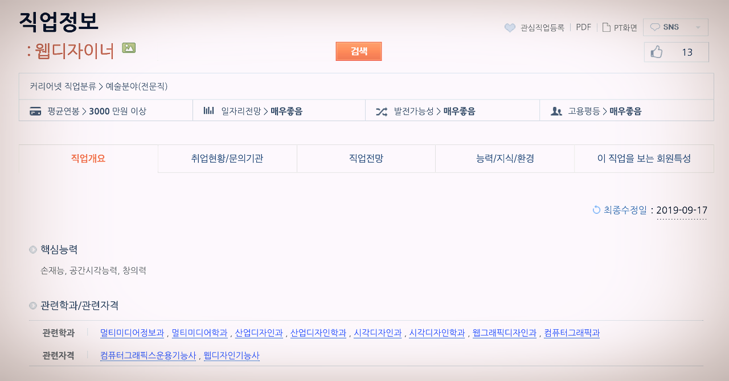Select the 직업개요 tab
Image resolution: width=729 pixels, height=381 pixels.
point(88,159)
